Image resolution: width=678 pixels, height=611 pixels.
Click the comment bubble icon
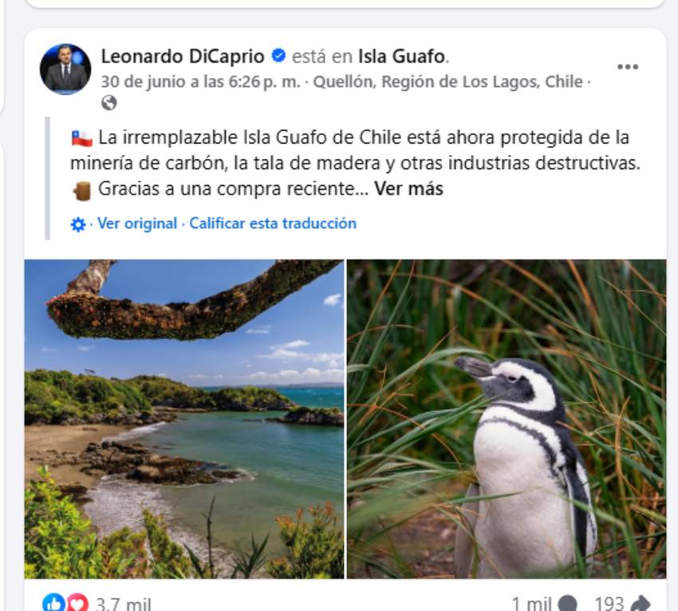[x=567, y=603]
